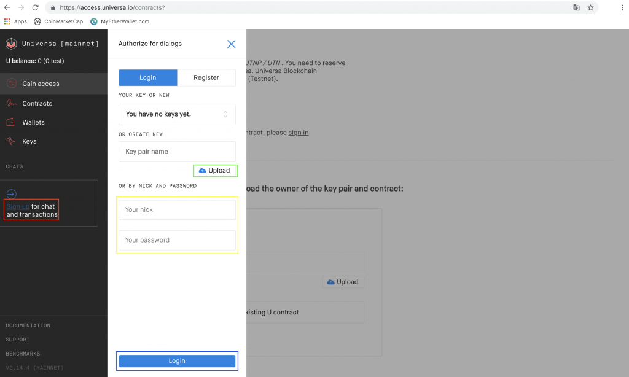
Task: Click the padlock site security icon
Action: coord(53,7)
